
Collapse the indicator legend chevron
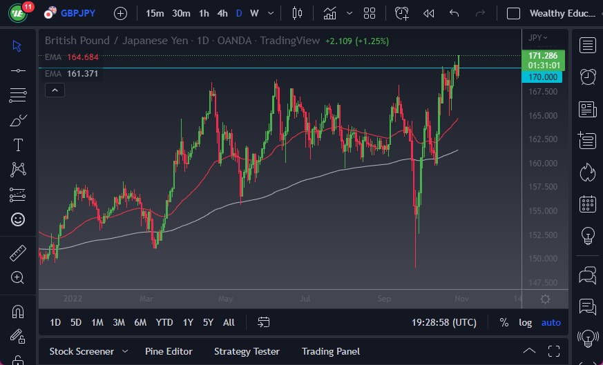tap(55, 90)
